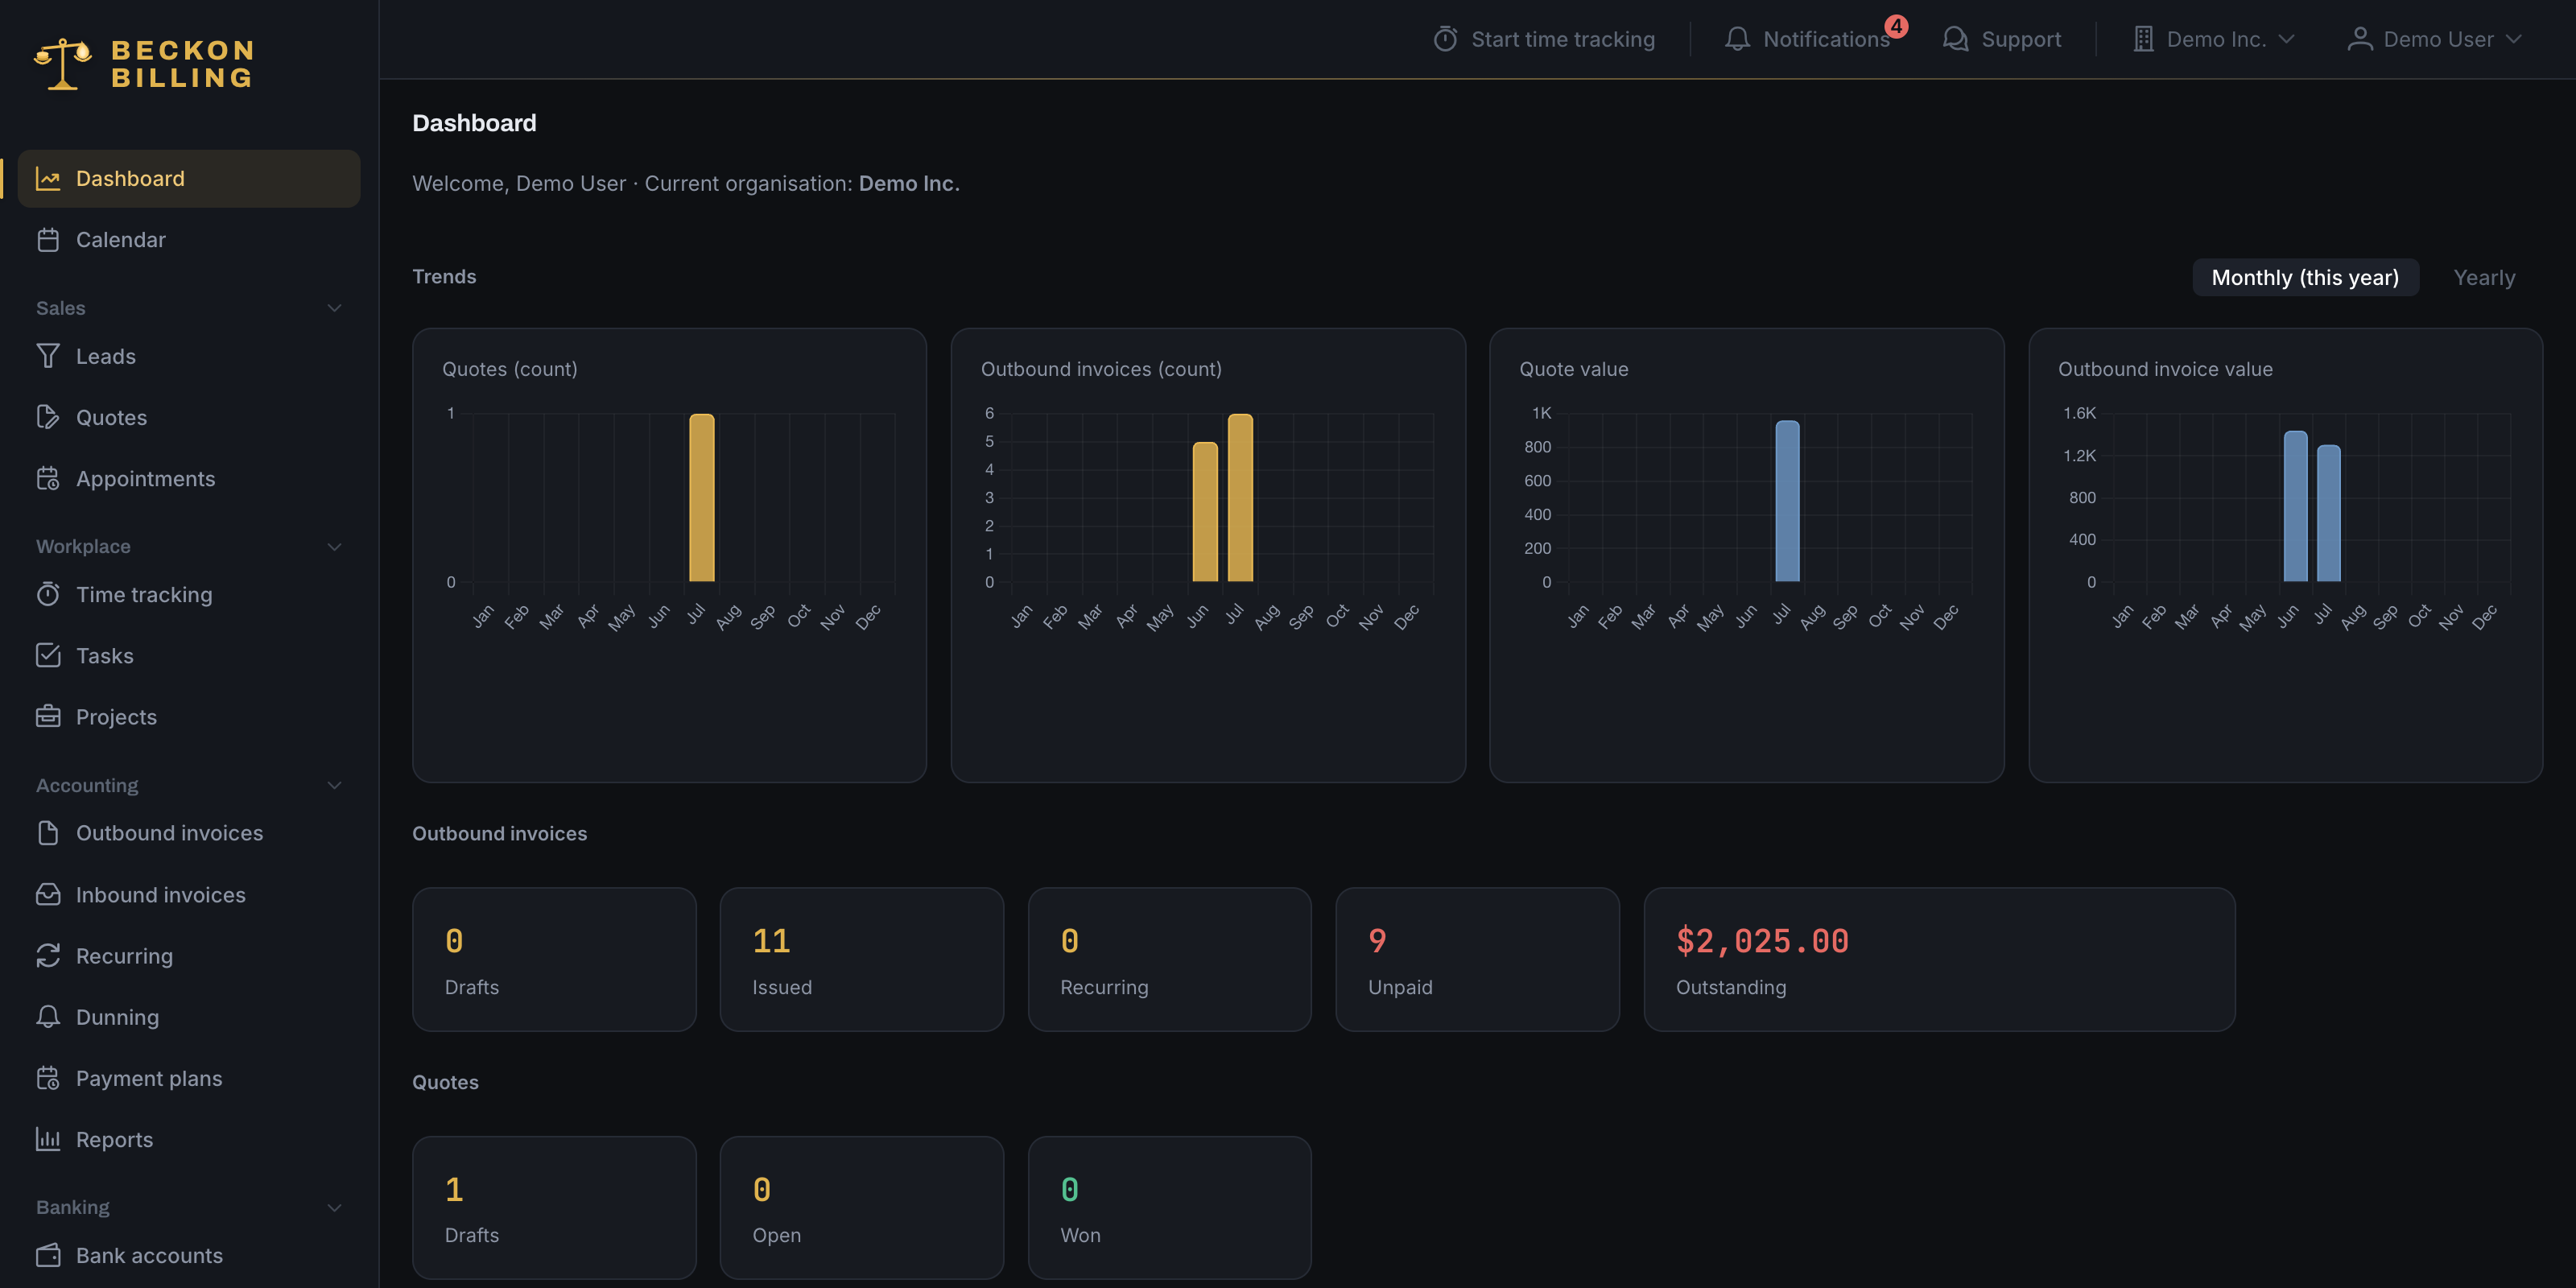Click Start time tracking button
Screen dimensions: 2576x1288
[1544, 39]
